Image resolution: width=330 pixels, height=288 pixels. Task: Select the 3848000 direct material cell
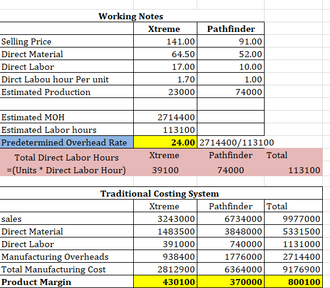click(230, 231)
